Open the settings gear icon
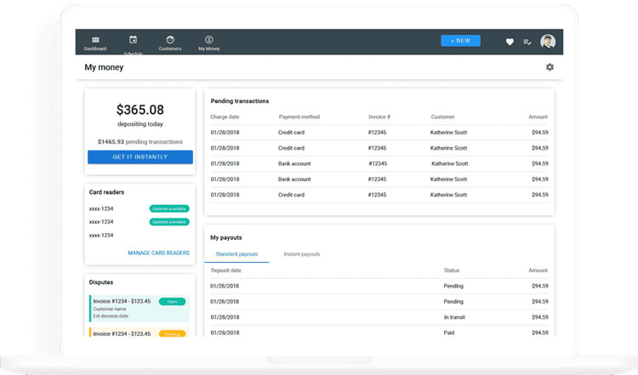638x375 pixels. point(550,67)
